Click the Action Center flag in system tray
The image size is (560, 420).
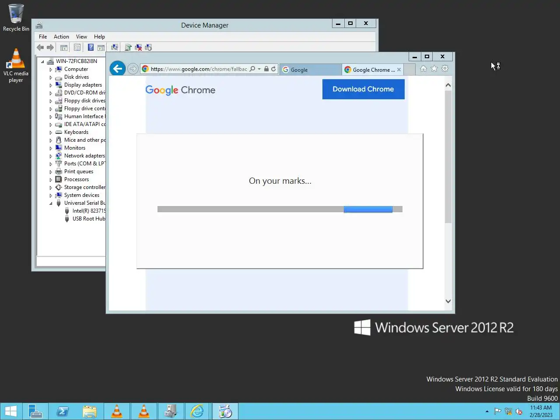click(497, 411)
